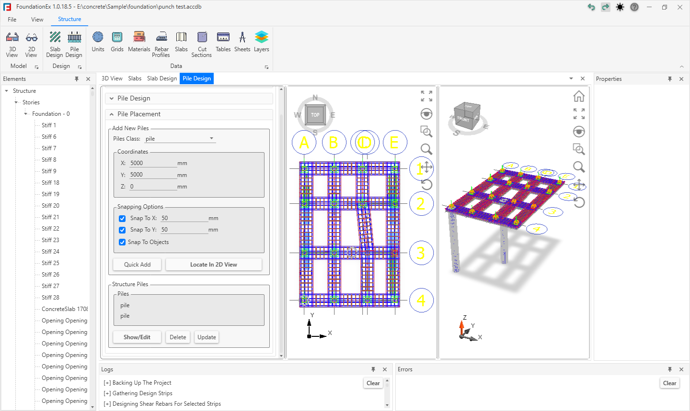Open the Piles Class dropdown
The height and width of the screenshot is (411, 690).
180,139
